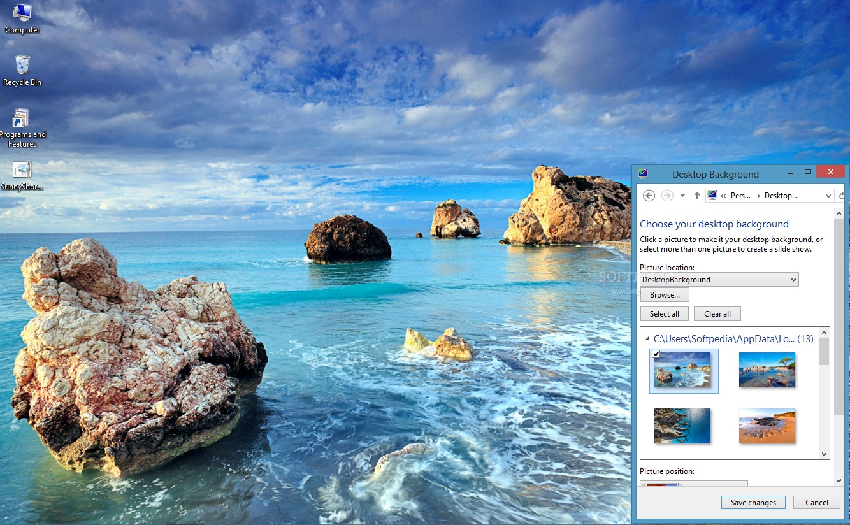850x525 pixels.
Task: Click Select all button
Action: click(x=665, y=313)
